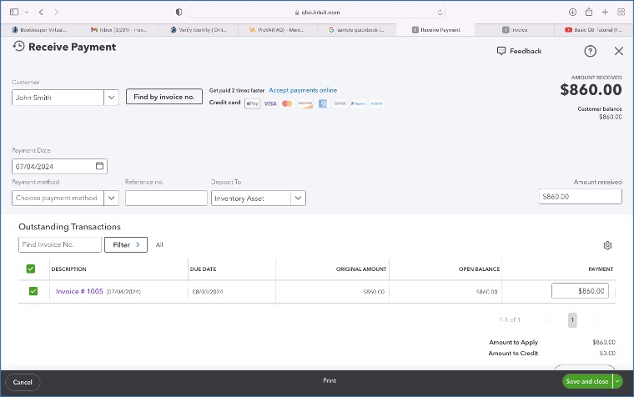Click the privacy shield icon
Screen dimensions: 634x397
179,13
